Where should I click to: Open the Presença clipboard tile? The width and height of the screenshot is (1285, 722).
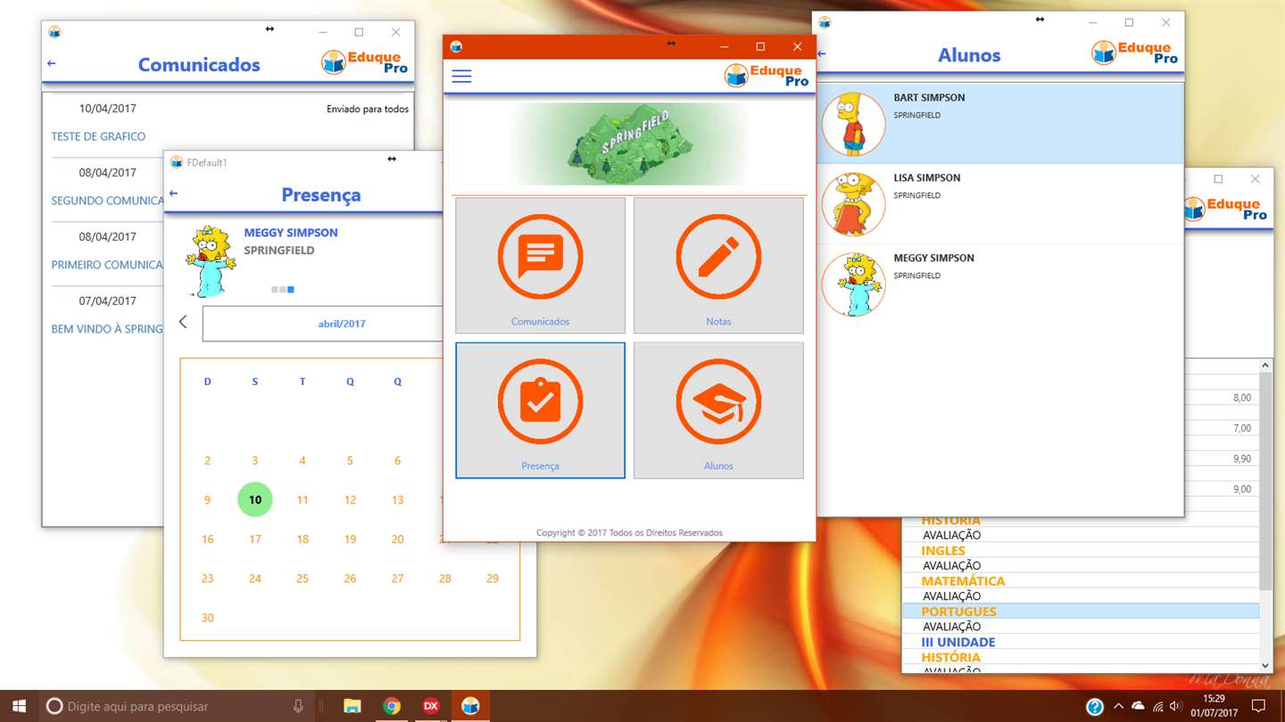pos(540,410)
